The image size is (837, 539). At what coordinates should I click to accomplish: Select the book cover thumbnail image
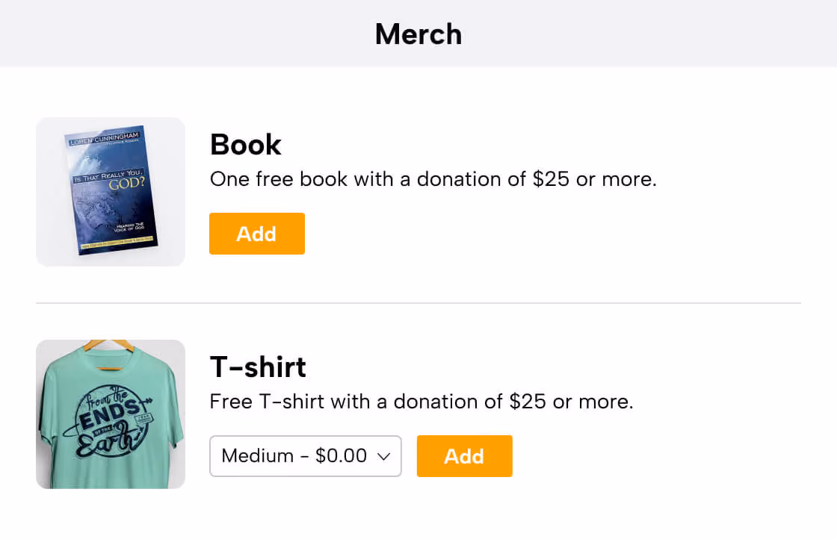[x=111, y=191]
